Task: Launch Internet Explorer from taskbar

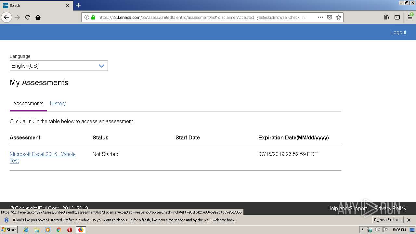Action: 26,230
